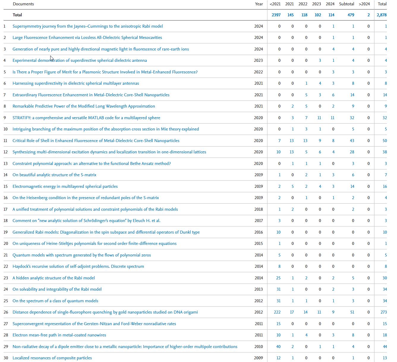Click <2021 citations 10 in Generalized Rabi models row
Viewport: 397px width, 362px height.
point(278,232)
